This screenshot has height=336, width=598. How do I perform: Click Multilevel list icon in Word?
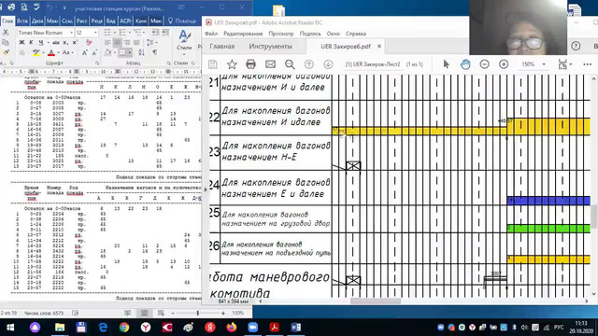pos(137,33)
